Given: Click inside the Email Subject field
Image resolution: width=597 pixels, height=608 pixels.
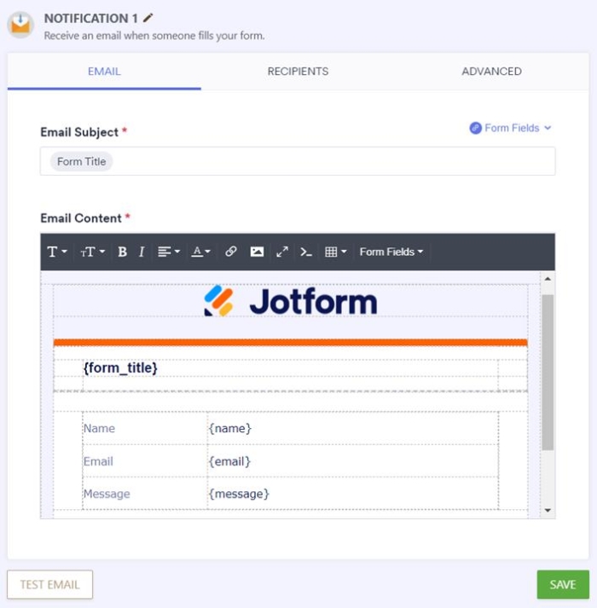Looking at the screenshot, I should click(x=298, y=161).
